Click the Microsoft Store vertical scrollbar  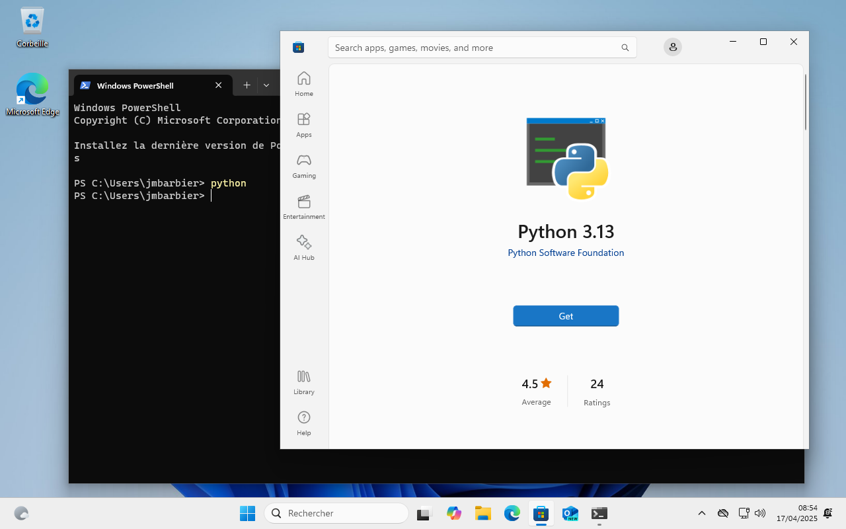(805, 102)
